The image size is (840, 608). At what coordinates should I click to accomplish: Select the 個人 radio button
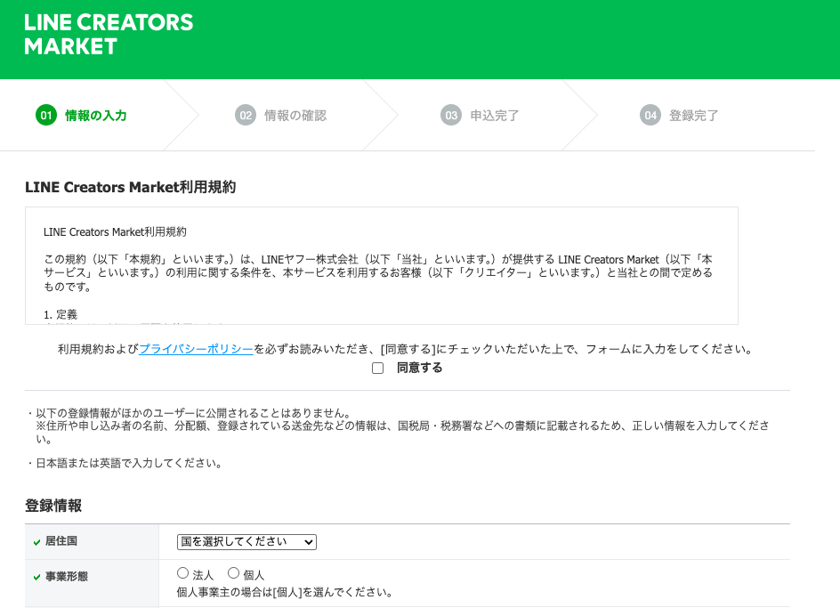point(233,573)
